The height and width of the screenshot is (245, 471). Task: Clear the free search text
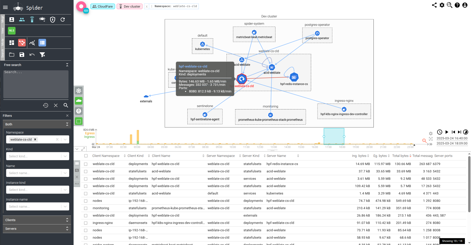point(56,105)
